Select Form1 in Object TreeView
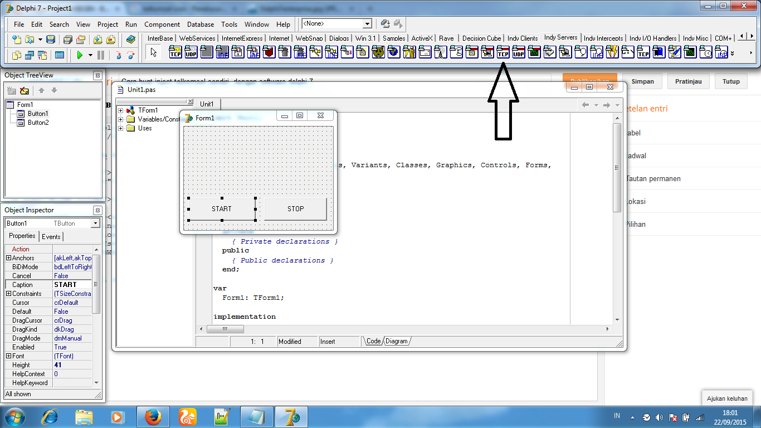This screenshot has height=428, width=761. (25, 105)
